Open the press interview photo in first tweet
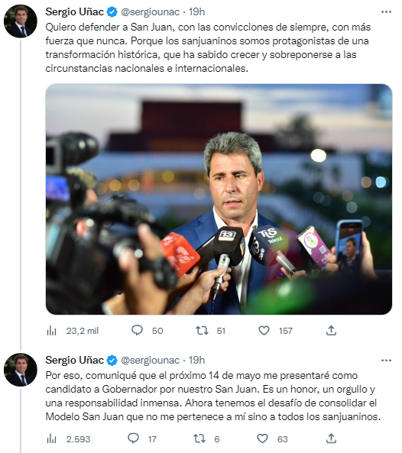The width and height of the screenshot is (402, 453). click(x=219, y=199)
